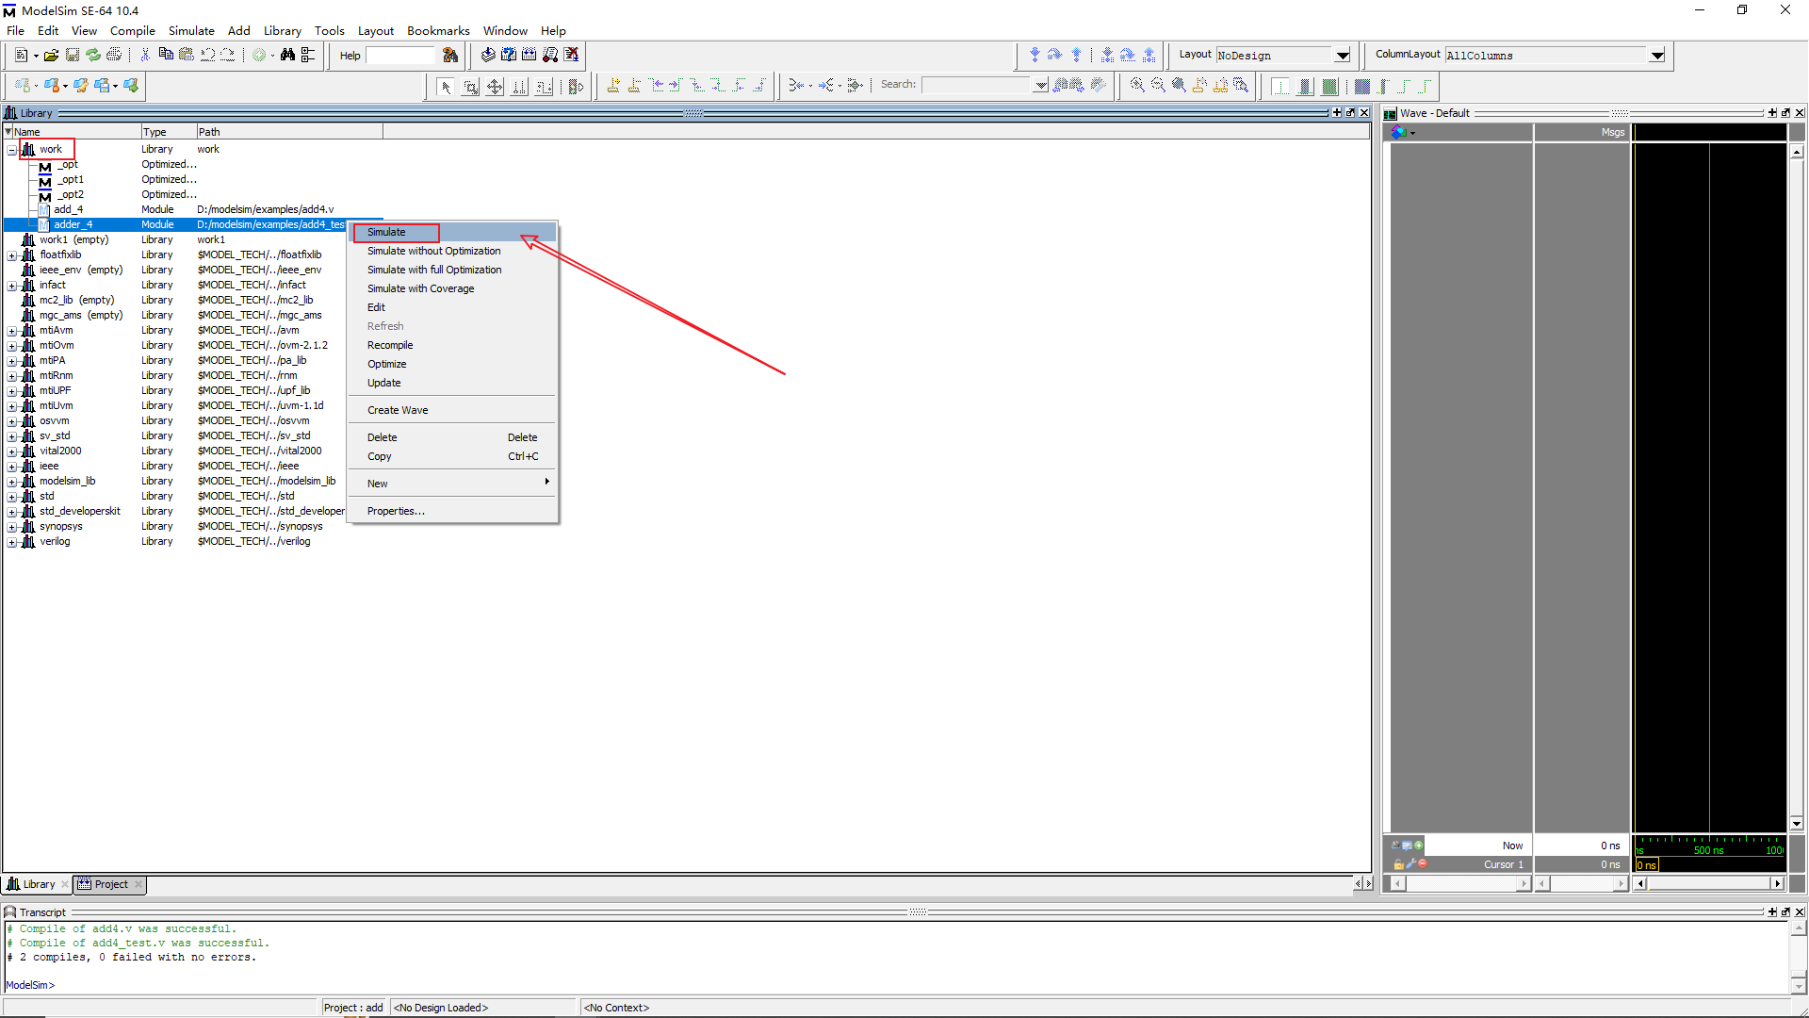Click the Zoom In on Active Cursor icon
This screenshot has height=1018, width=1809.
coord(1199,86)
